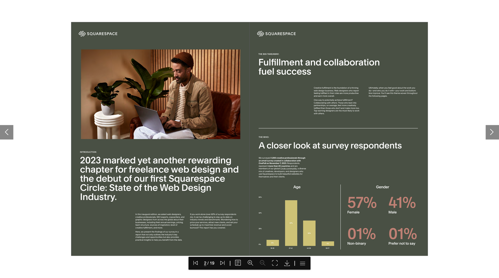Click the 'THE WHO:' label
Image resolution: width=499 pixels, height=278 pixels.
tap(264, 137)
